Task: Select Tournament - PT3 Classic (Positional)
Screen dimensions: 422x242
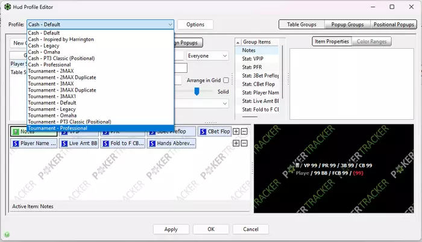Action: coord(101,122)
